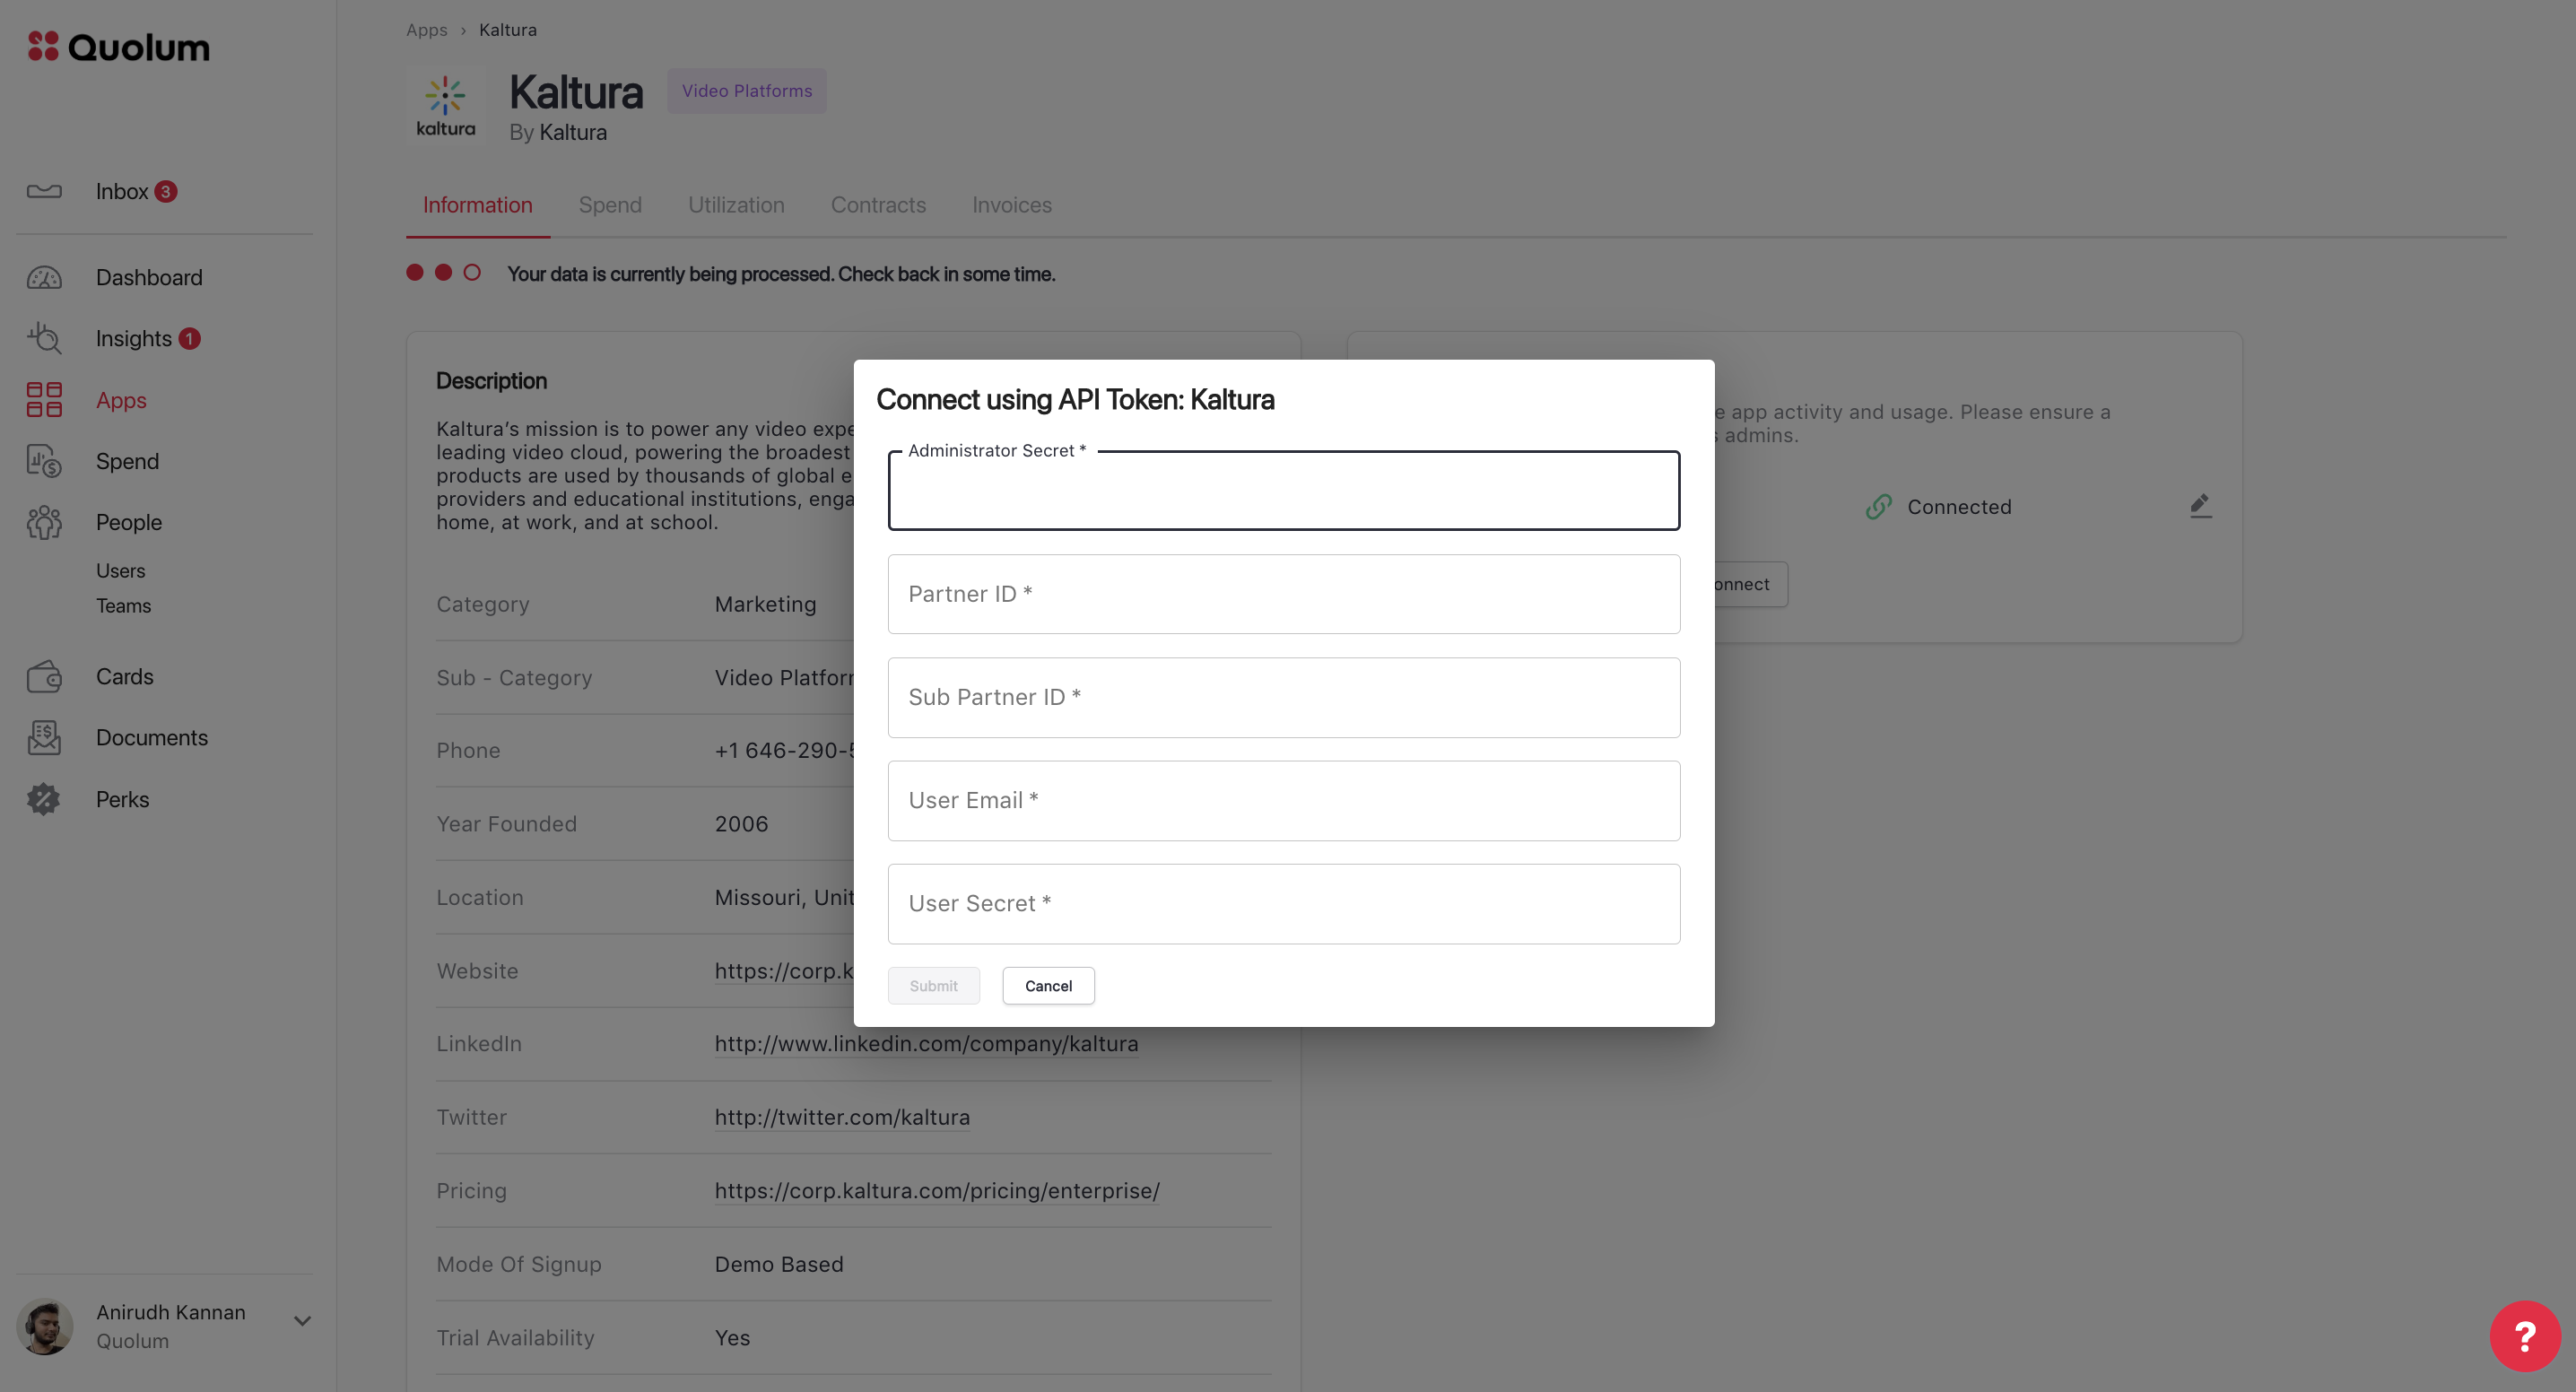Open the Cards wallet icon
2576x1392 pixels.
click(44, 677)
